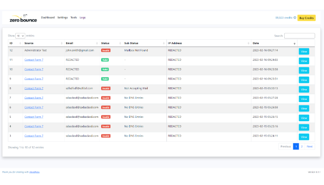Click 'Administrator Test' source cell
This screenshot has height=185, width=324.
point(35,51)
